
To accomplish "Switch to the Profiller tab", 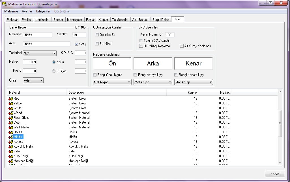I will pos(27,20).
